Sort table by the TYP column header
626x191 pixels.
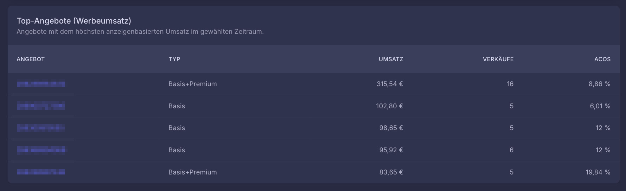174,59
